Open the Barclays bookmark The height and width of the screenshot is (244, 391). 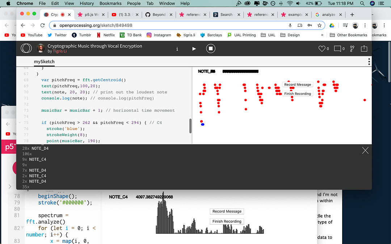click(x=211, y=35)
